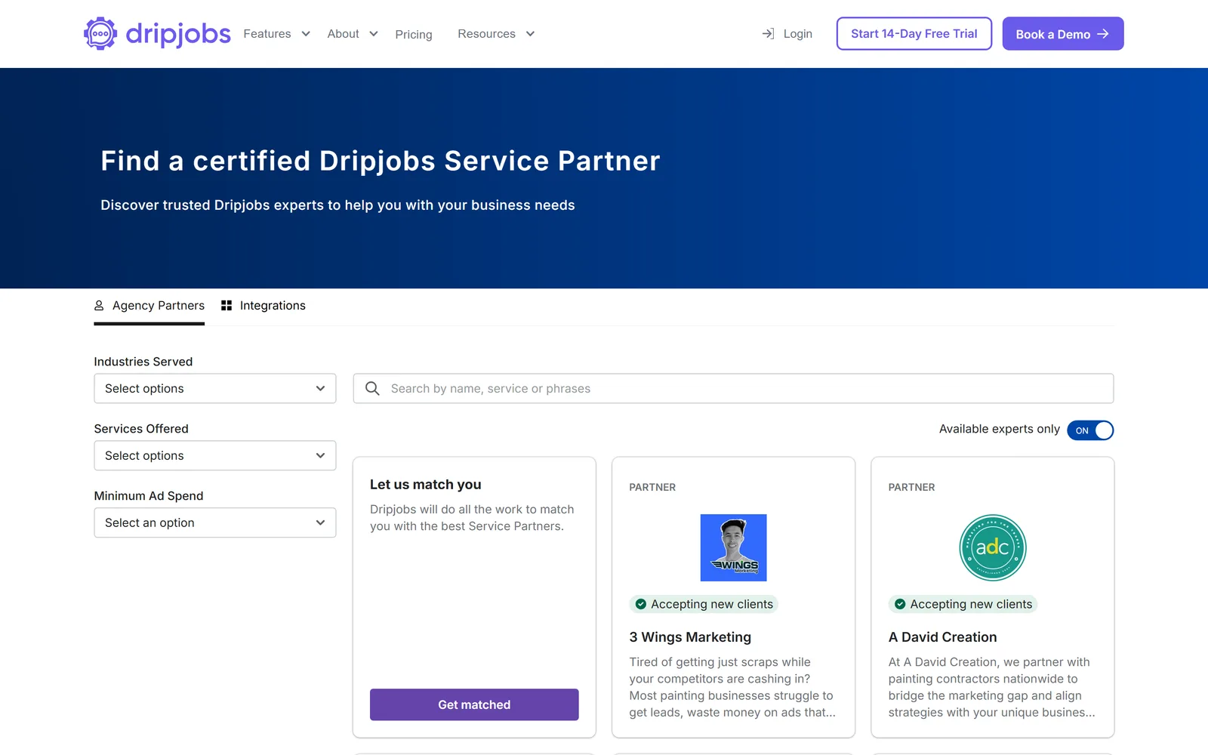Open A David Creation partner title

tap(942, 637)
